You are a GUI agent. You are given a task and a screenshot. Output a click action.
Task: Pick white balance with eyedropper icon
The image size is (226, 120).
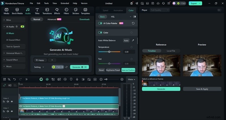133,40
